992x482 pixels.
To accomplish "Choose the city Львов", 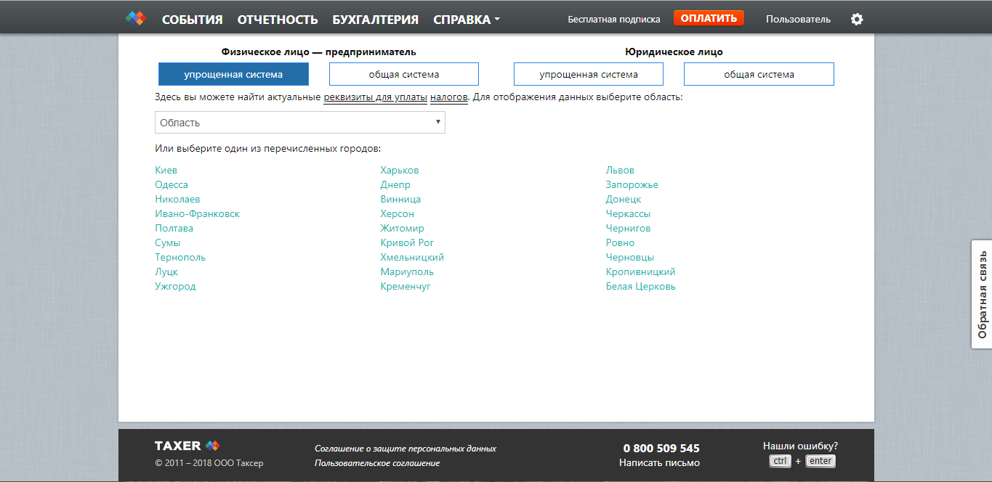I will click(620, 170).
